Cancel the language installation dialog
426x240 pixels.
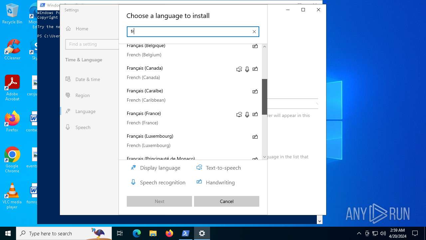point(227,201)
